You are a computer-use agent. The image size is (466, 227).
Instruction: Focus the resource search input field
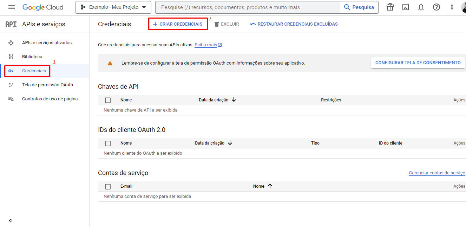248,7
